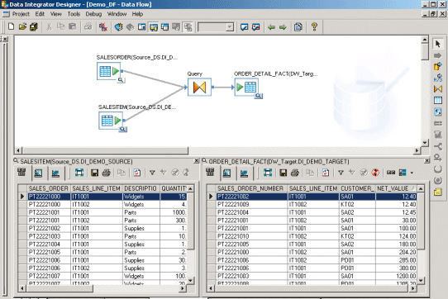
Task: Click the data flow canvas horizontal scrollbar
Action: [x=217, y=150]
